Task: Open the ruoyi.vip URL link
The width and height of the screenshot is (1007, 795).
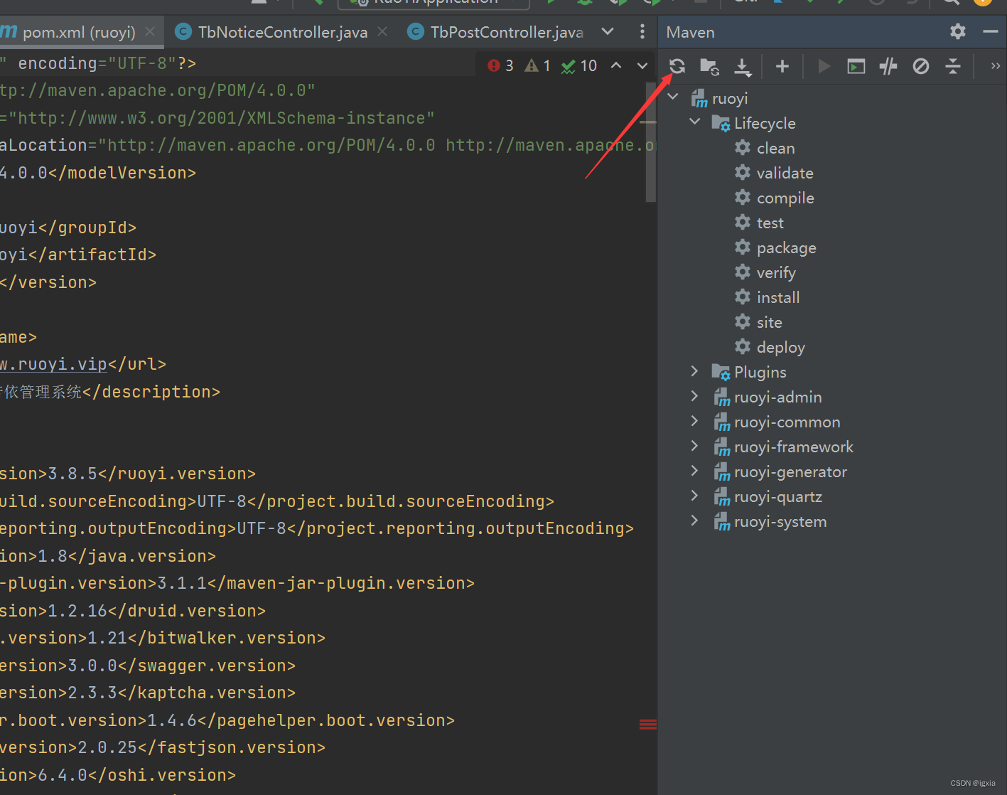Action: click(x=54, y=364)
